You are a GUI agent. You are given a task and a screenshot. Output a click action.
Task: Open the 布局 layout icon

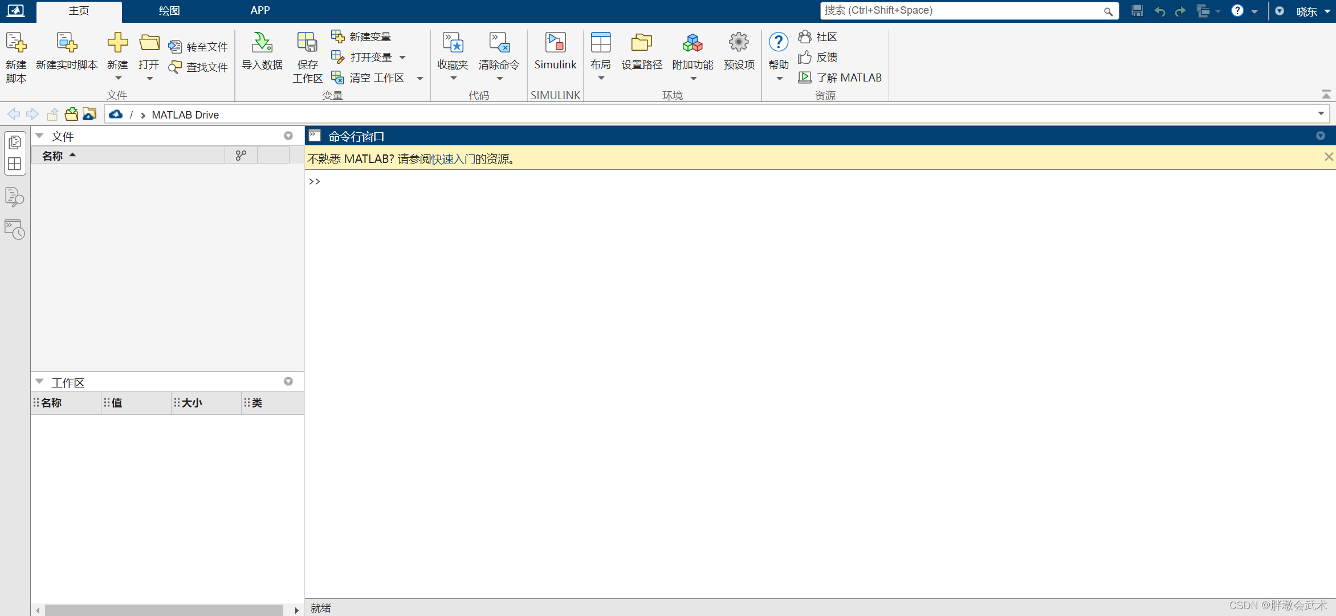pyautogui.click(x=601, y=43)
